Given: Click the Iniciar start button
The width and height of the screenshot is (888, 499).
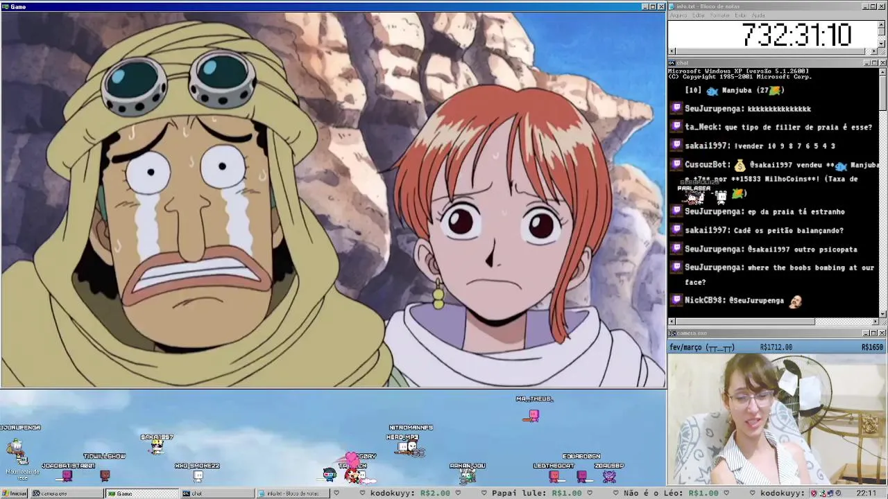Looking at the screenshot, I should tap(15, 493).
